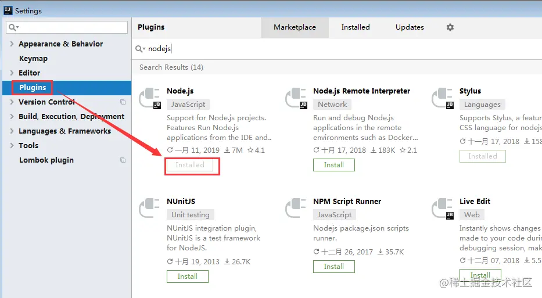542x298 pixels.
Task: Expand the Editor section
Action: (x=12, y=73)
